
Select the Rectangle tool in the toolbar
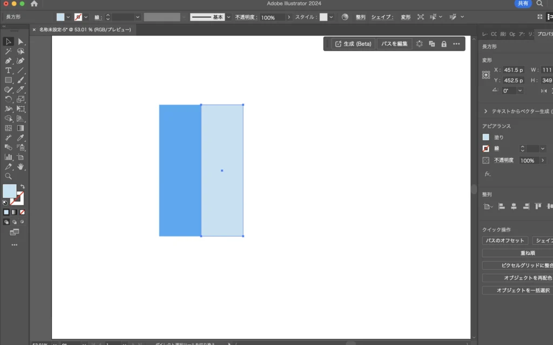click(x=8, y=80)
